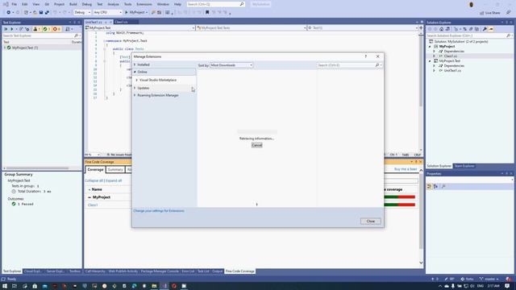Click the Visual Studio quick launch search box
Viewport: 516px width, 290px height.
click(x=215, y=4)
